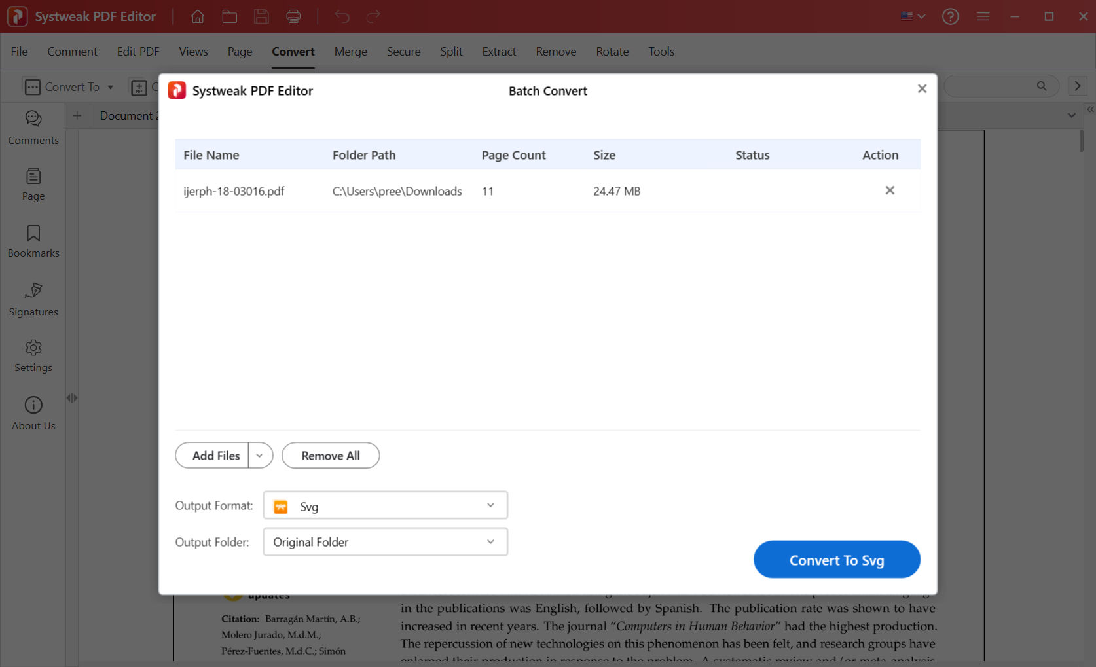Screen dimensions: 1096x667
Task: Close the Batch Convert dialog
Action: tap(922, 88)
